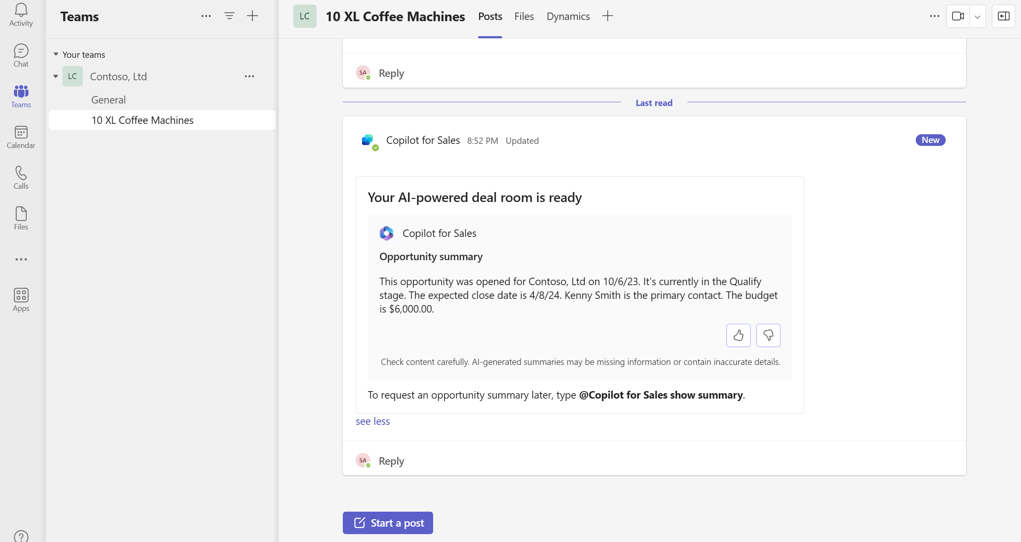Click the add new tab plus icon
Viewport: 1021px width, 542px height.
click(608, 15)
